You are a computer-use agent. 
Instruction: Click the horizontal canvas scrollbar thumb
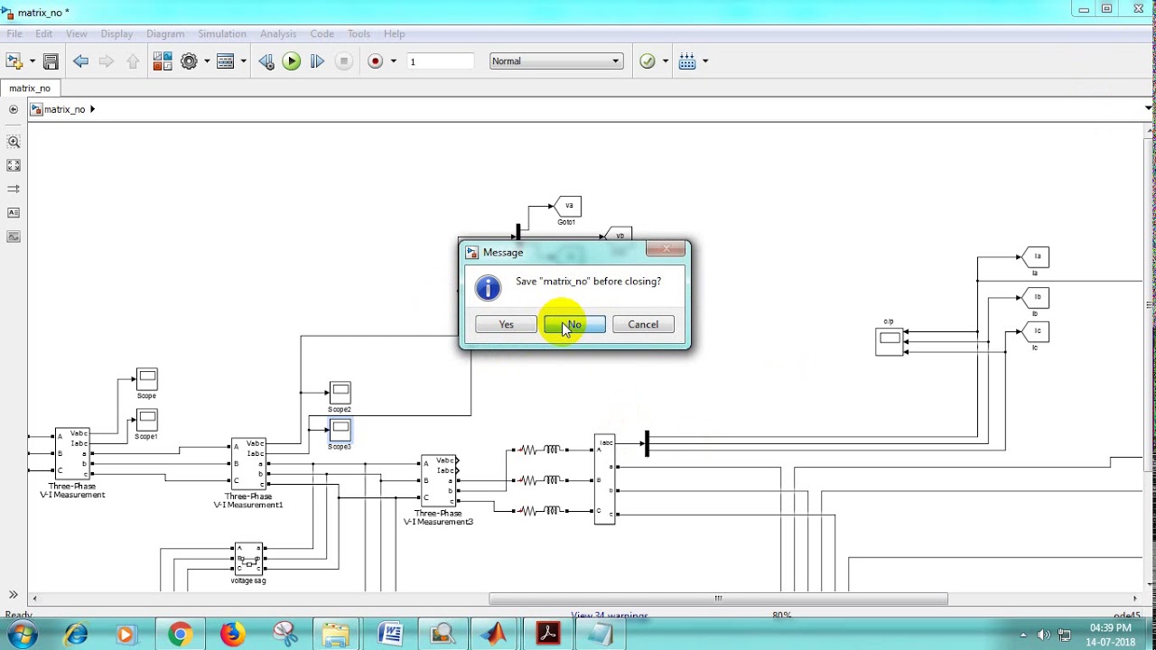718,598
